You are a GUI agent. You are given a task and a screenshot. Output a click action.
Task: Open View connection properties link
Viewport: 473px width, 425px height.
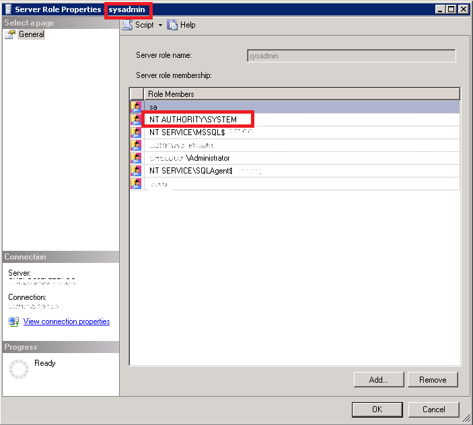pos(67,321)
